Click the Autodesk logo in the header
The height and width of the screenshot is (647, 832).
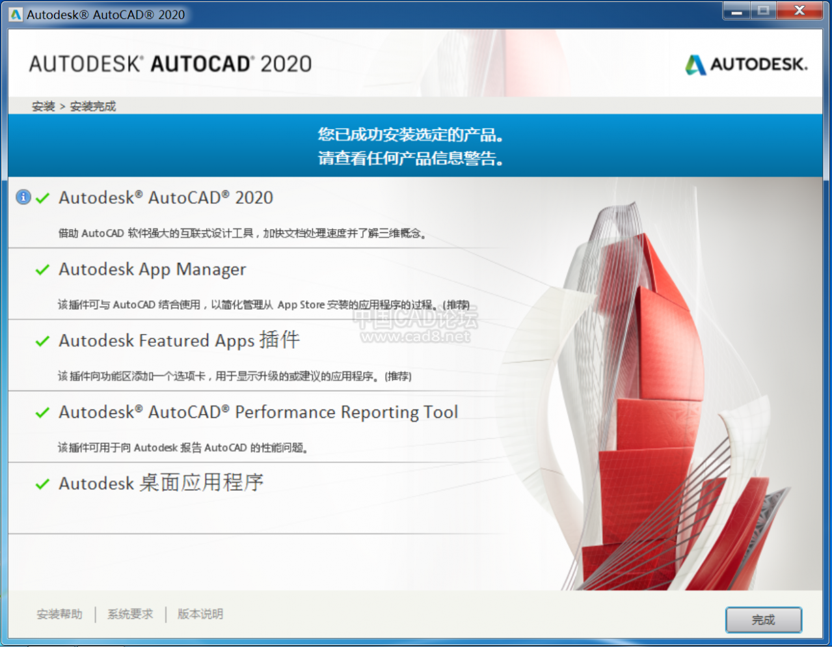point(746,64)
